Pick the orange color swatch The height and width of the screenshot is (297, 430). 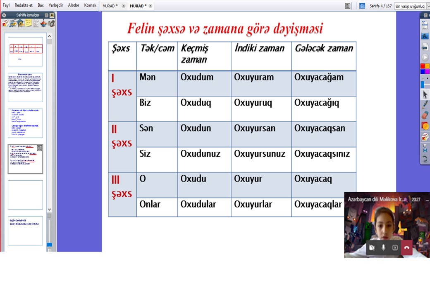click(x=427, y=66)
